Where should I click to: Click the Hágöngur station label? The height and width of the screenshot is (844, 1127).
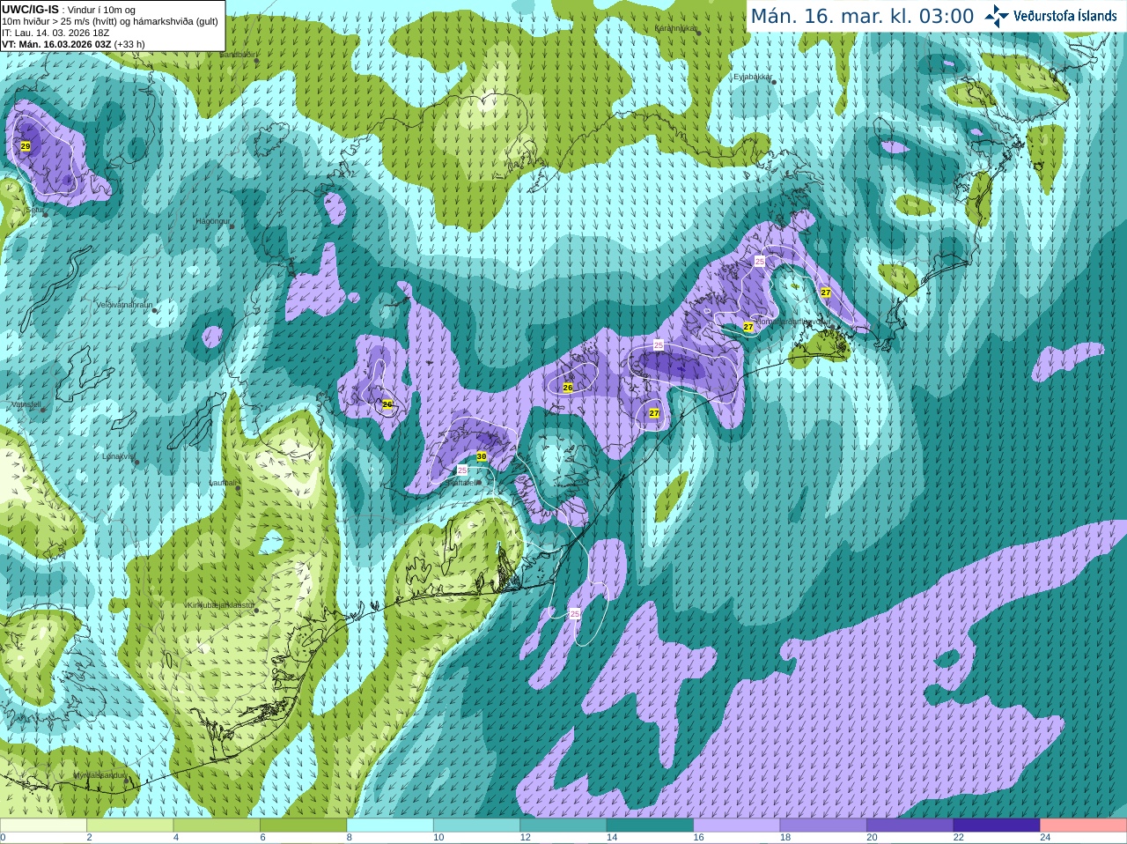tap(214, 221)
